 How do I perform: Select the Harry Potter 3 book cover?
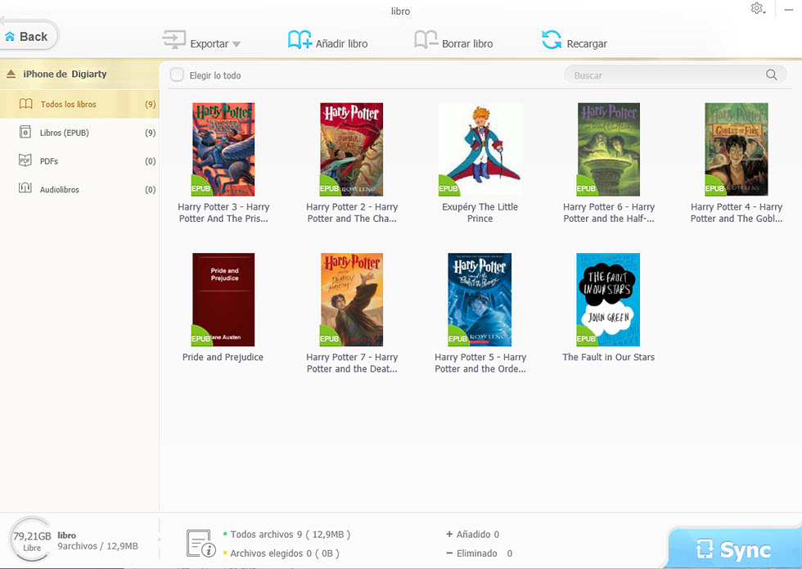(223, 149)
